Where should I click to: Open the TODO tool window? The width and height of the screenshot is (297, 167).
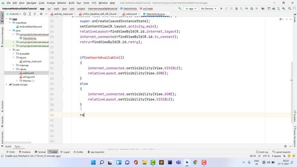(x=10, y=152)
